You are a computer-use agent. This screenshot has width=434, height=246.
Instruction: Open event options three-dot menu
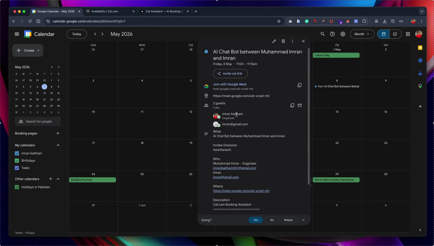pos(292,41)
